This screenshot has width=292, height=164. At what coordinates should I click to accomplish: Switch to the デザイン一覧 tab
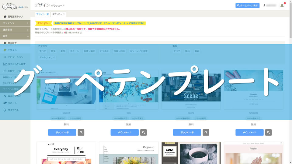click(x=43, y=14)
